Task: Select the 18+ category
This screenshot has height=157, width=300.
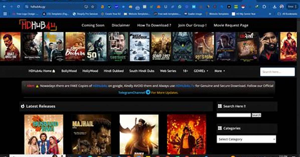Action: pyautogui.click(x=185, y=71)
